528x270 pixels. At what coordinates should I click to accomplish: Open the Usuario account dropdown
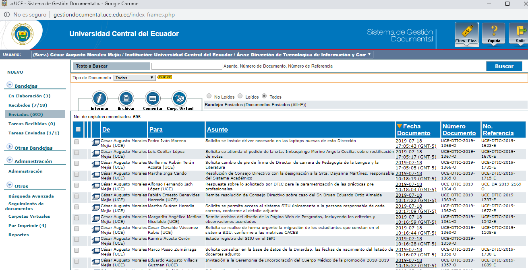click(x=202, y=55)
